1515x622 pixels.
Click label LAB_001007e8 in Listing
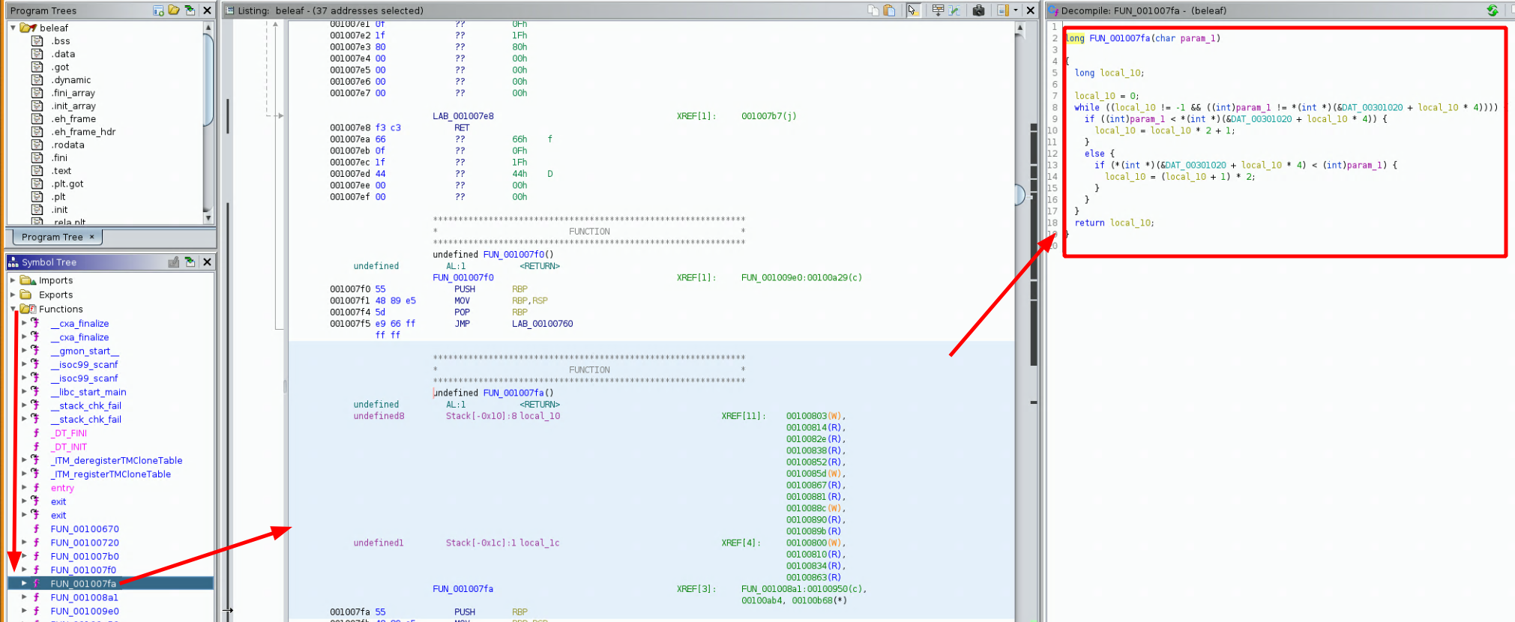coord(463,116)
